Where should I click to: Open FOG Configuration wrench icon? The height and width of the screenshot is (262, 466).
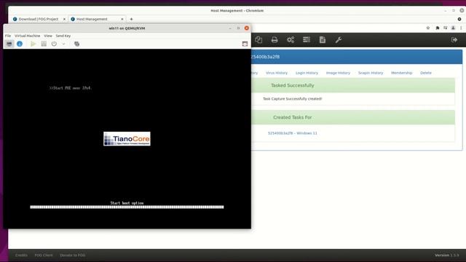tap(339, 40)
